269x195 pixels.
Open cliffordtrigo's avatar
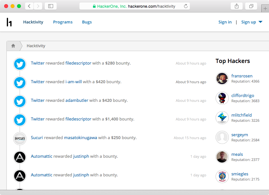pos(222,98)
